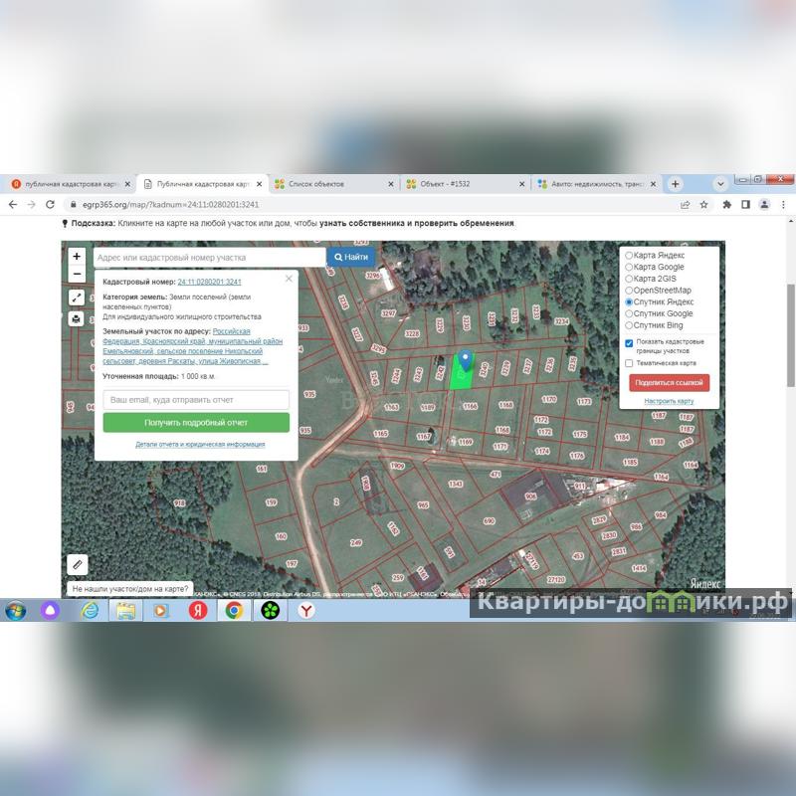The image size is (796, 796).
Task: Choose OpenStreetMap base layer
Action: click(x=629, y=290)
